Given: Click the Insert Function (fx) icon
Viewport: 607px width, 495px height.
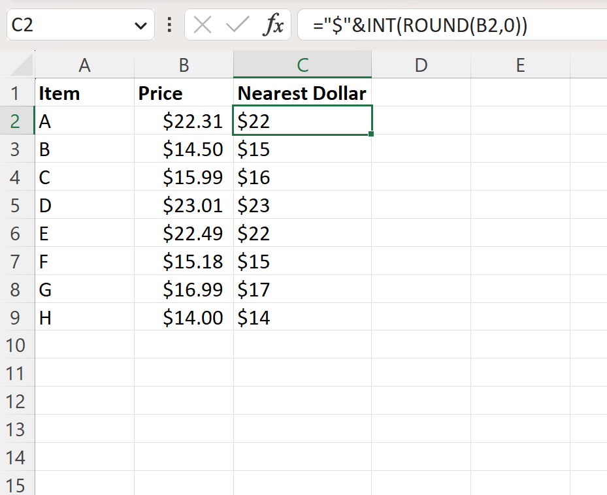Looking at the screenshot, I should coord(274,25).
